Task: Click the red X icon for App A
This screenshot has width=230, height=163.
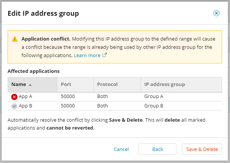Action: [x=14, y=97]
